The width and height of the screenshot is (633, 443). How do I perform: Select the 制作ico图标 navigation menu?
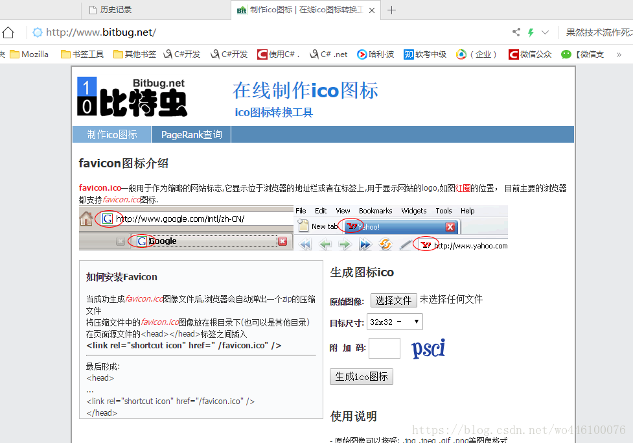point(112,134)
